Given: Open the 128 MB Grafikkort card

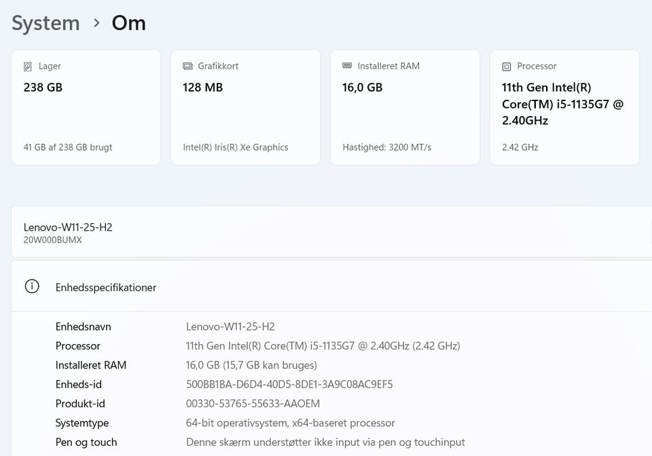Looking at the screenshot, I should pos(245,107).
